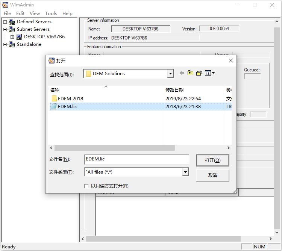Open the File menu
Viewport: 282px width, 251px height.
coord(7,14)
